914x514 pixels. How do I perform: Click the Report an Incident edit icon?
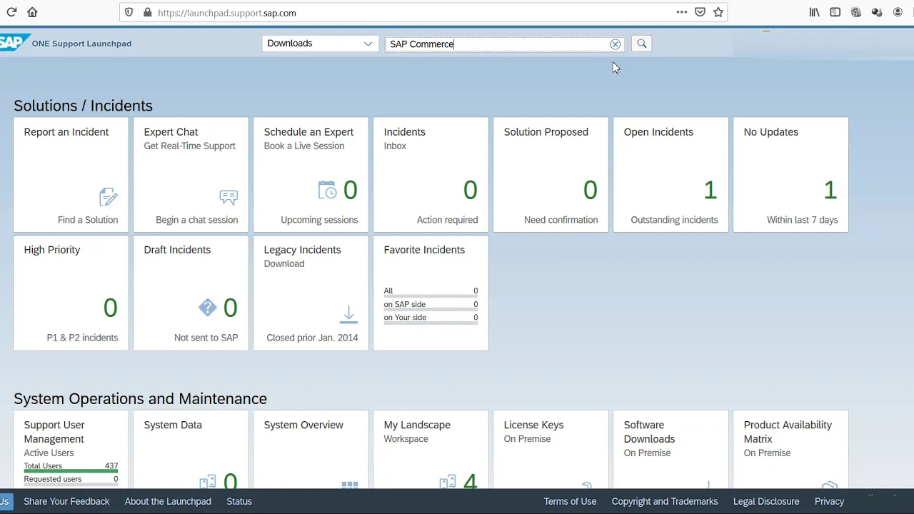108,196
